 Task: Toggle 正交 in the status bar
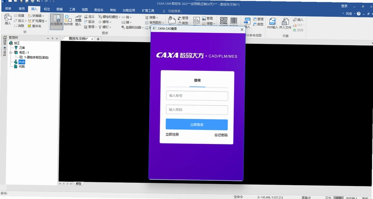(x=329, y=198)
